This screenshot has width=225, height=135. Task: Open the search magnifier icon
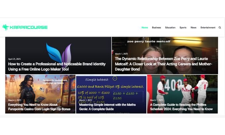pos(220,27)
